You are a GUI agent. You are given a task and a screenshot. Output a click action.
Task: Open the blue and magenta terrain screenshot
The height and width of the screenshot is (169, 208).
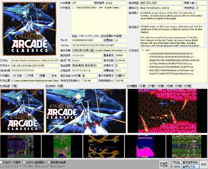[x=145, y=147]
